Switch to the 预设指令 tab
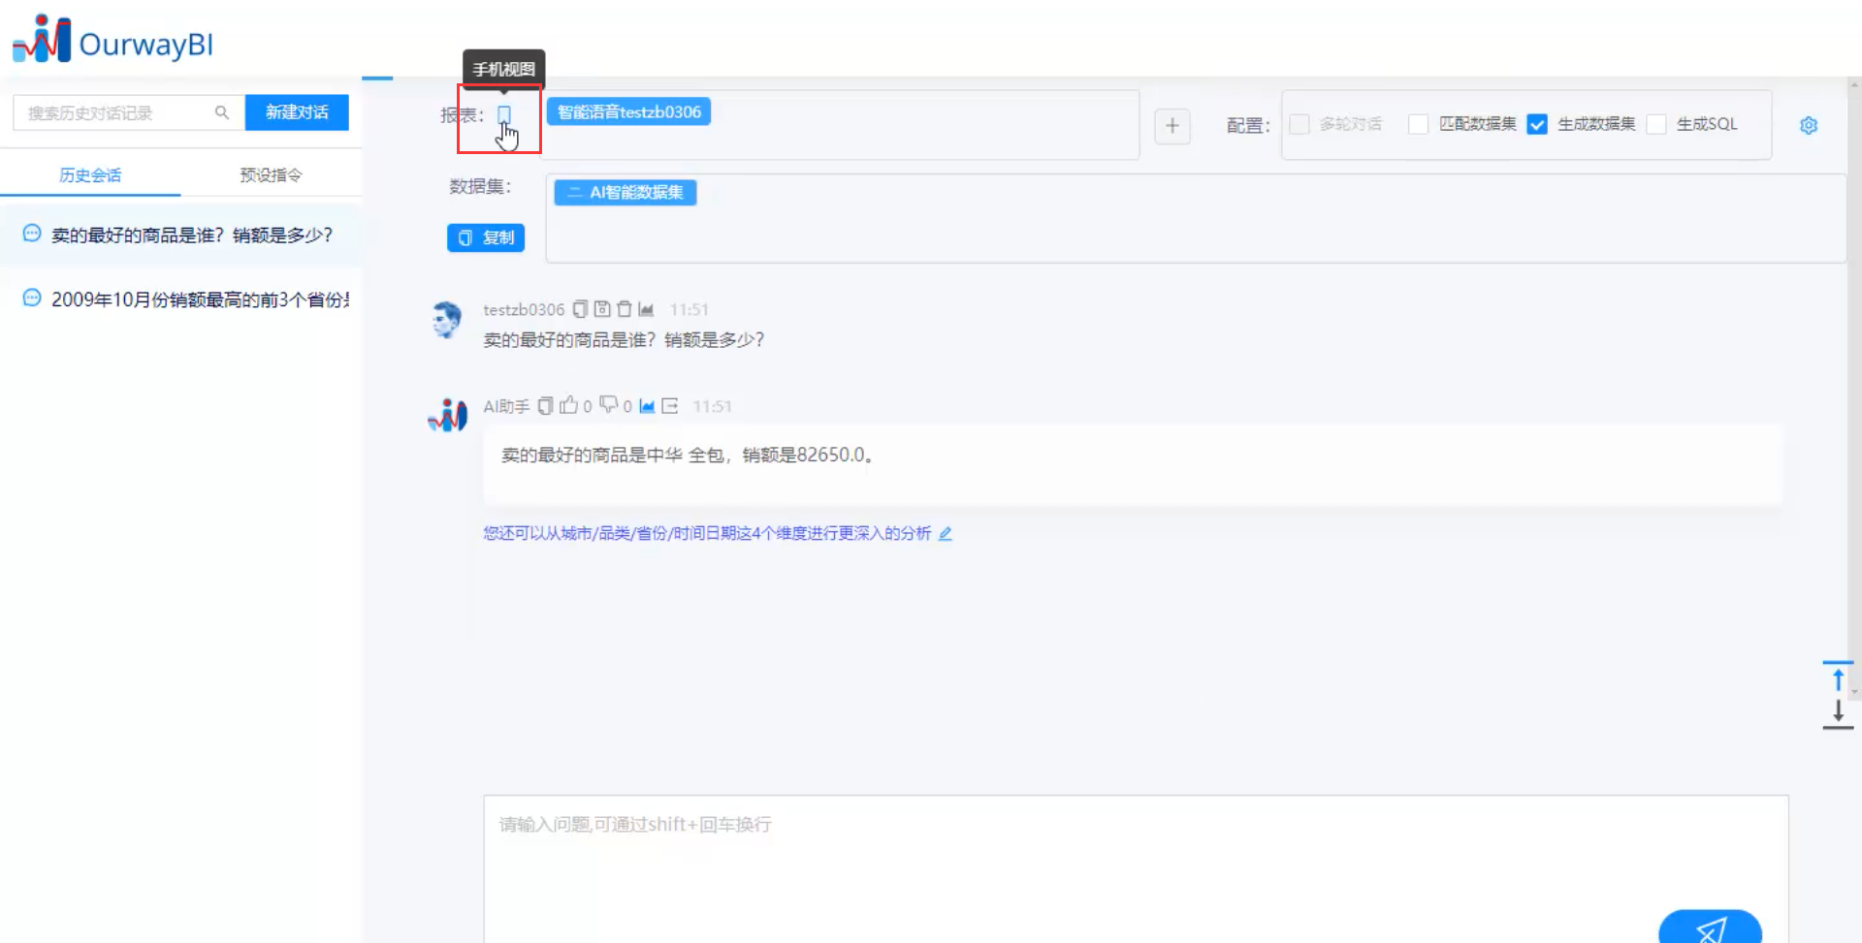1862x943 pixels. [x=271, y=175]
